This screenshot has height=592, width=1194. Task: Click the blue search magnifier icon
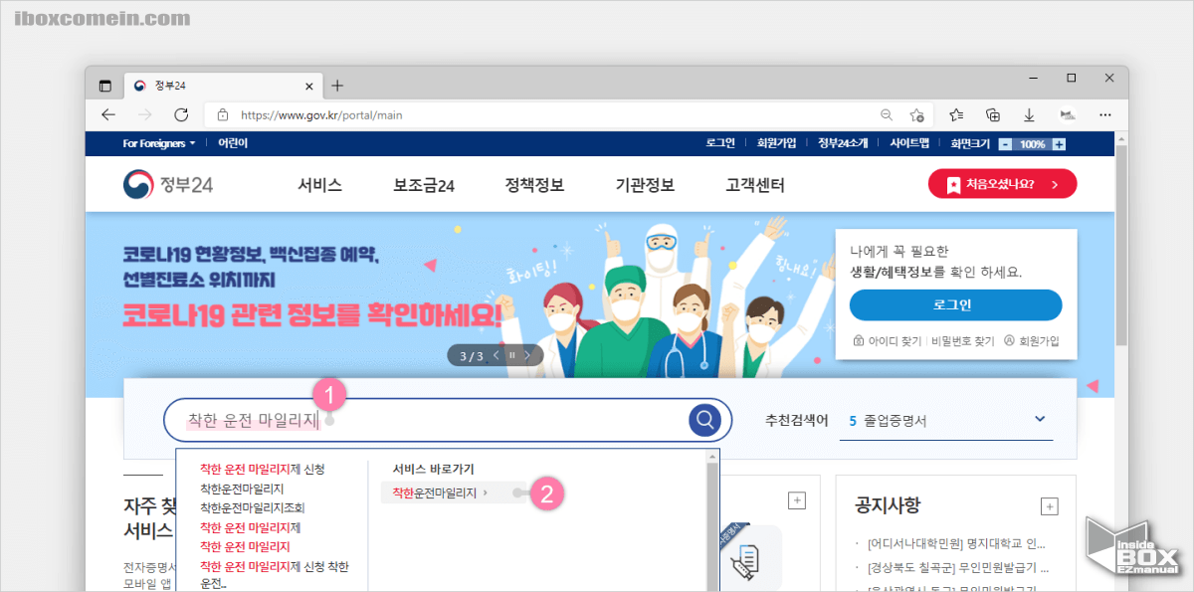coord(704,420)
